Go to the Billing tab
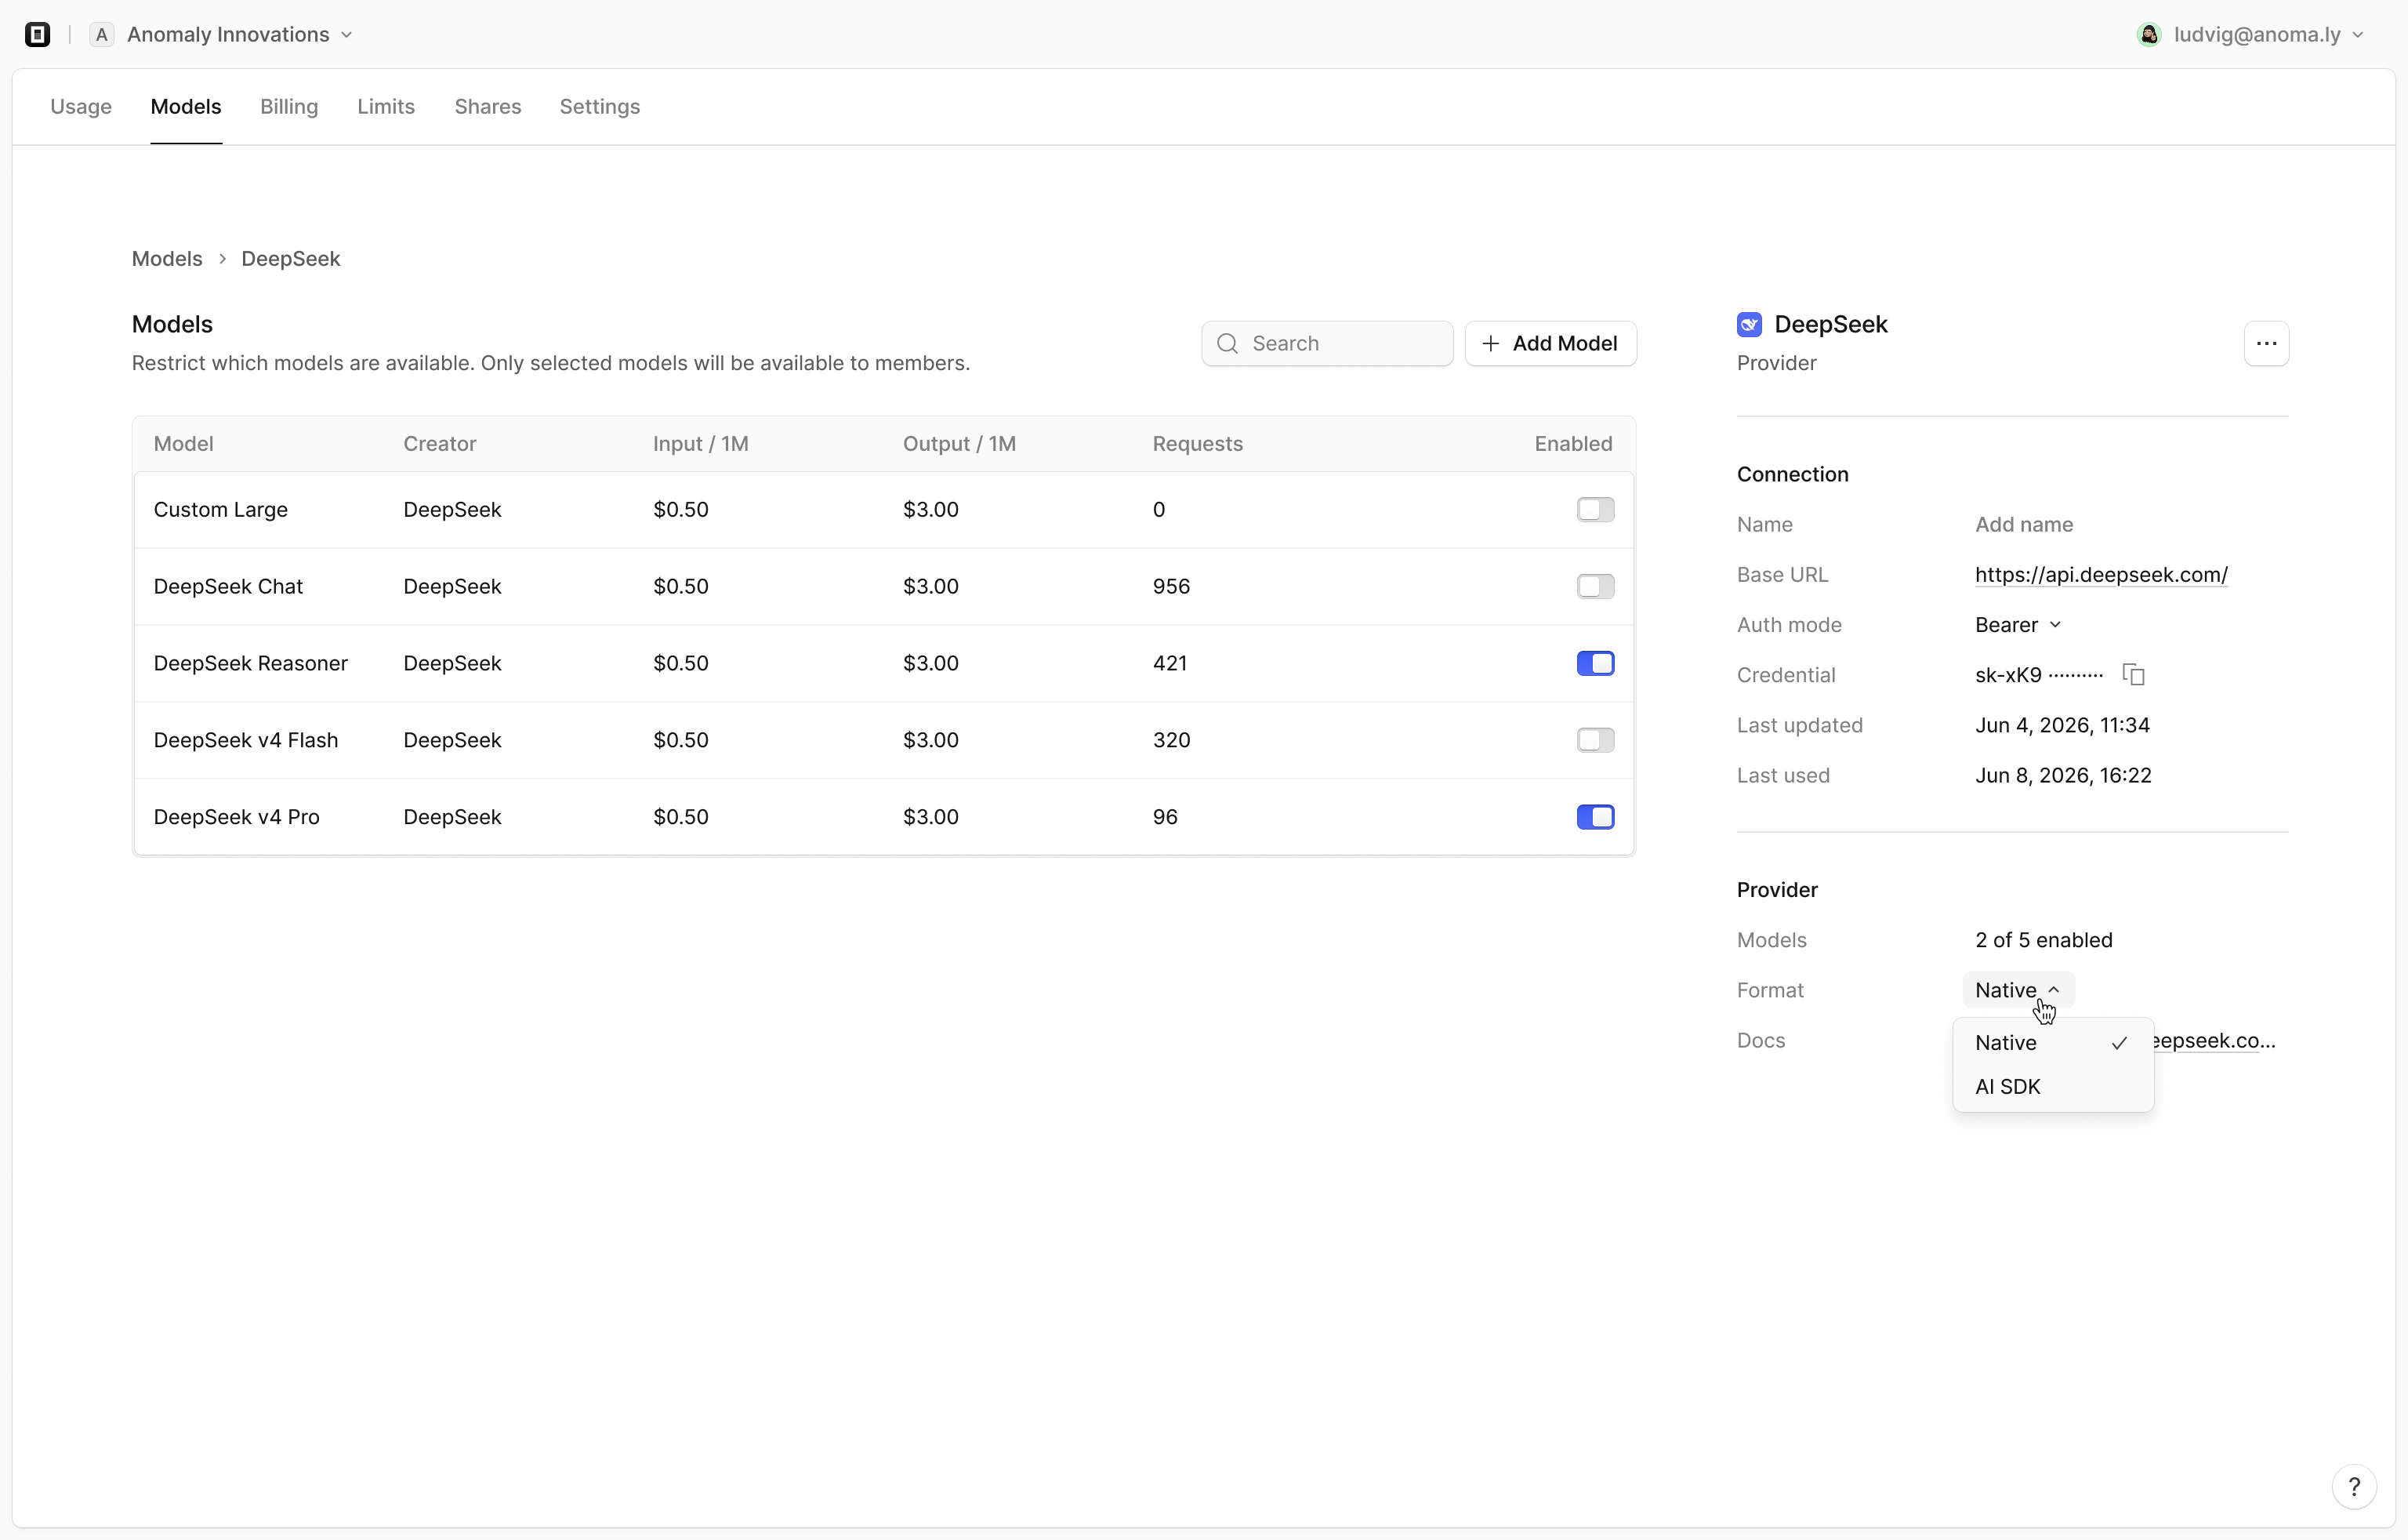Image resolution: width=2408 pixels, height=1540 pixels. 289,107
